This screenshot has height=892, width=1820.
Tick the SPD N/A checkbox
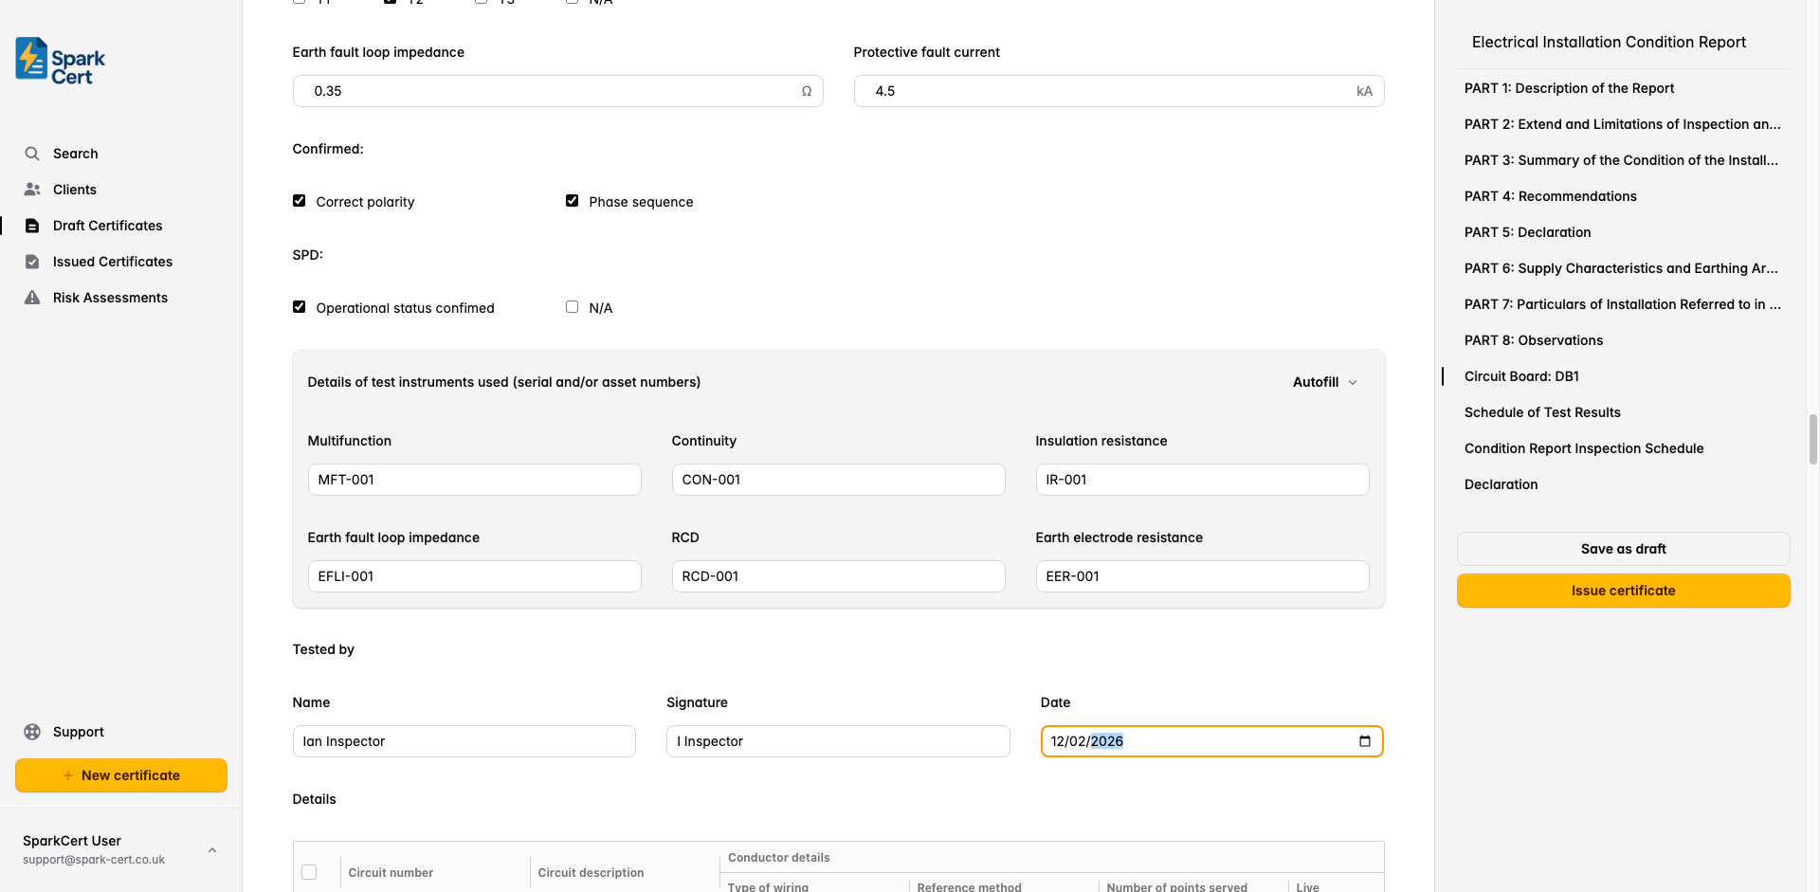pyautogui.click(x=573, y=307)
